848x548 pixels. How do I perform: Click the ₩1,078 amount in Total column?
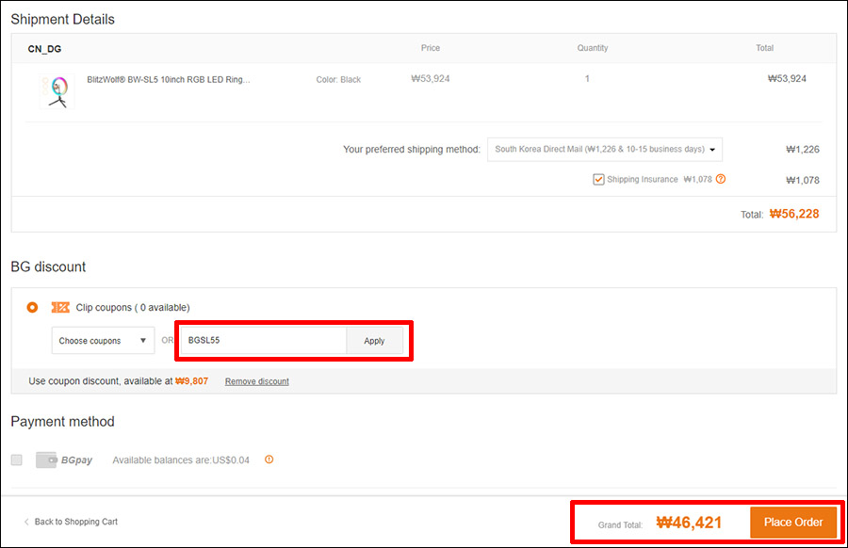[x=803, y=180]
